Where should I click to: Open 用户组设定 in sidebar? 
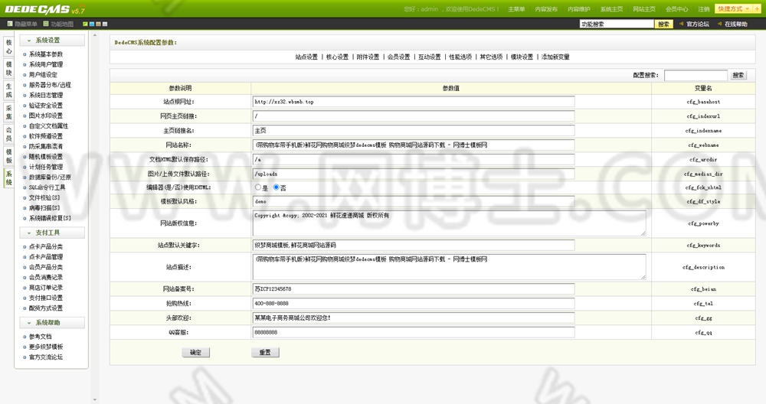tap(43, 75)
